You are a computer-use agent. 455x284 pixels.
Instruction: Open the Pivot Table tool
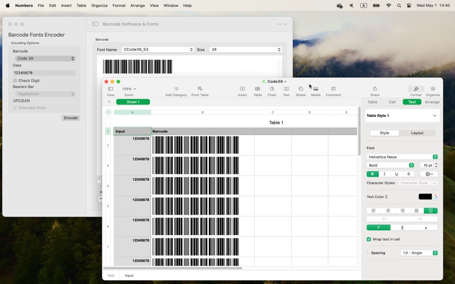pyautogui.click(x=200, y=89)
